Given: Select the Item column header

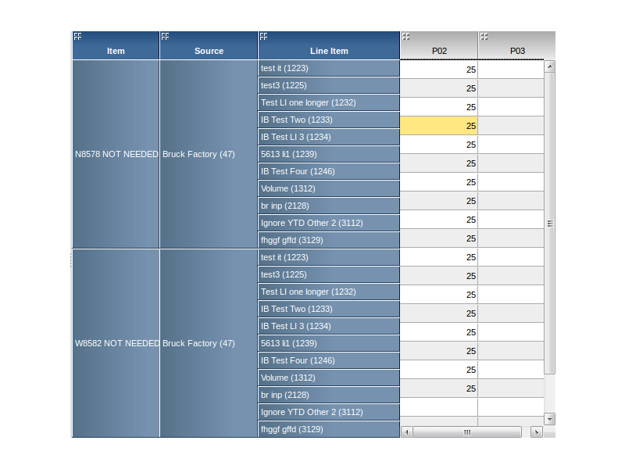Looking at the screenshot, I should 116,46.
